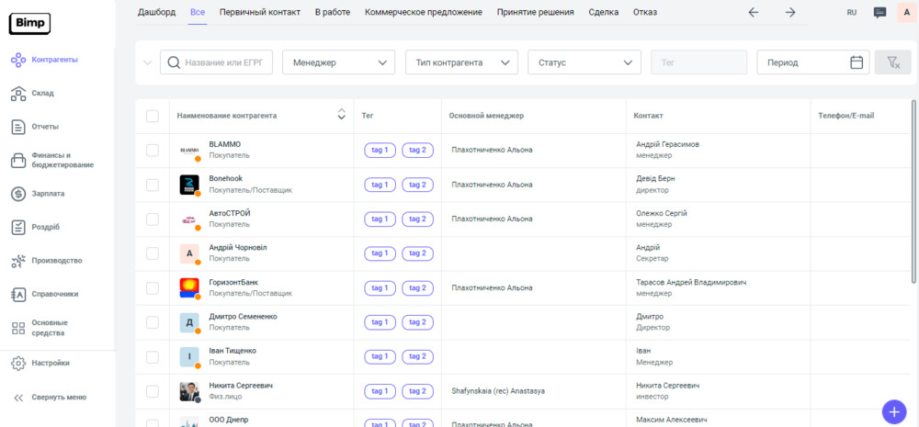The height and width of the screenshot is (427, 919).
Task: Click the Зарплата salary icon
Action: 17,194
